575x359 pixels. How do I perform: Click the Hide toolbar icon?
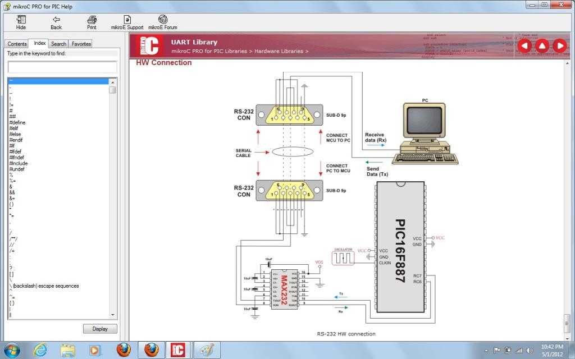[x=21, y=22]
